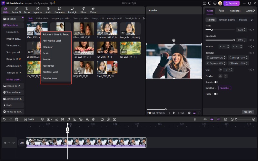Select Adicionar à Linha do Tempo
This screenshot has width=258, height=161.
click(56, 34)
